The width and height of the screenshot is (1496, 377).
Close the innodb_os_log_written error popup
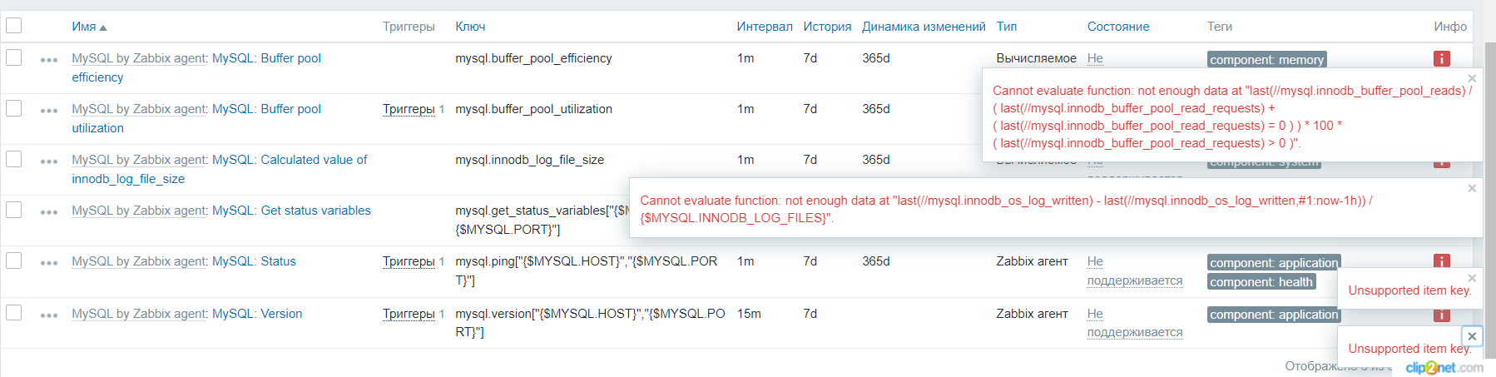tap(1472, 188)
